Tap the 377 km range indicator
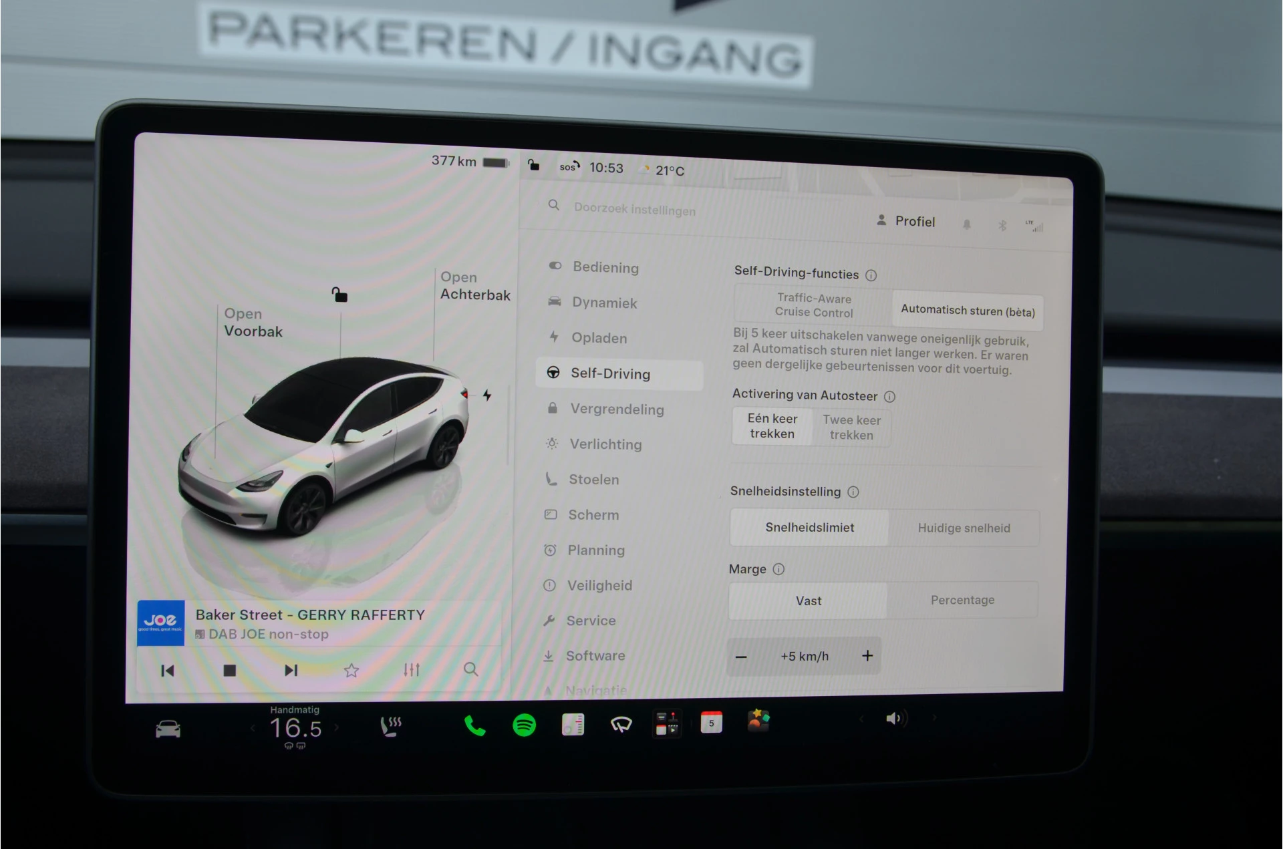 click(x=469, y=162)
